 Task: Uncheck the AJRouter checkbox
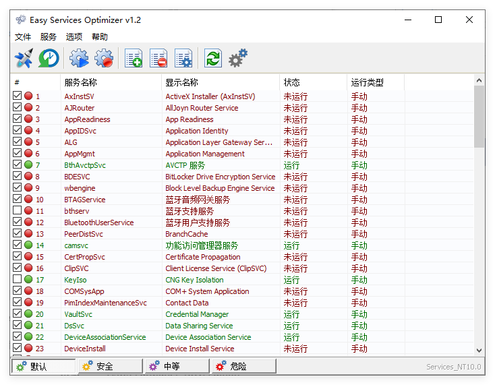pyautogui.click(x=18, y=107)
